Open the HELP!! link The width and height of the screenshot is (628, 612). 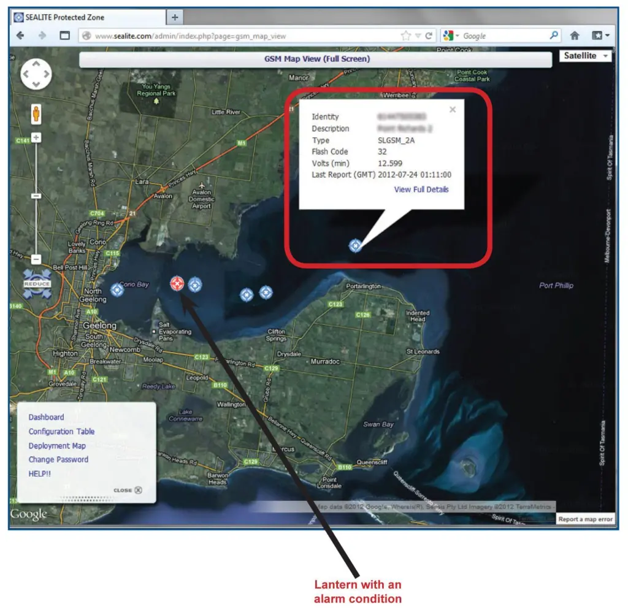click(x=39, y=474)
